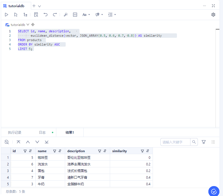This screenshot has height=196, width=223.
Task: Select the 清新口气牙膏 description cell
Action: 87,178
